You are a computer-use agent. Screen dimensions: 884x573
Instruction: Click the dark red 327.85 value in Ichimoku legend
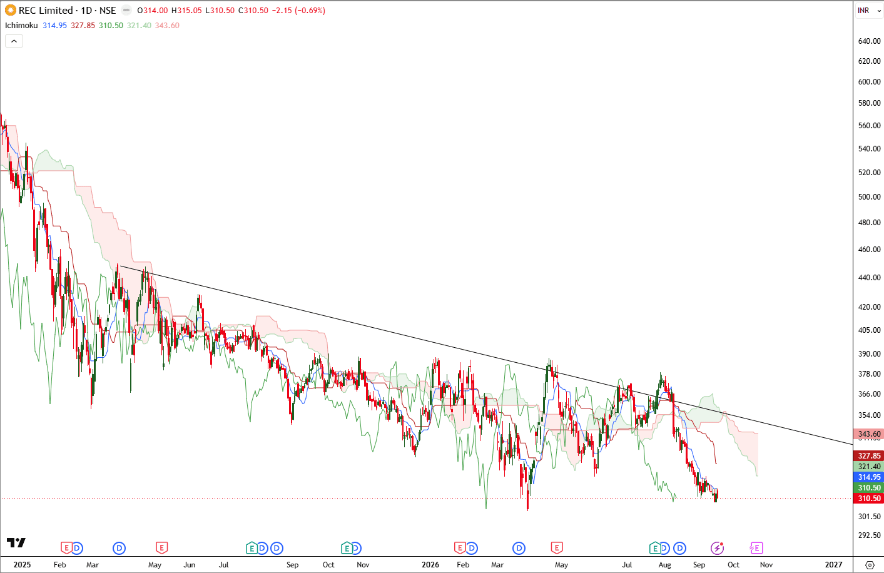pos(83,26)
